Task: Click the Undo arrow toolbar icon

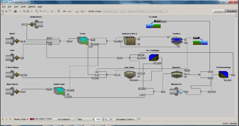Action: click(x=41, y=11)
